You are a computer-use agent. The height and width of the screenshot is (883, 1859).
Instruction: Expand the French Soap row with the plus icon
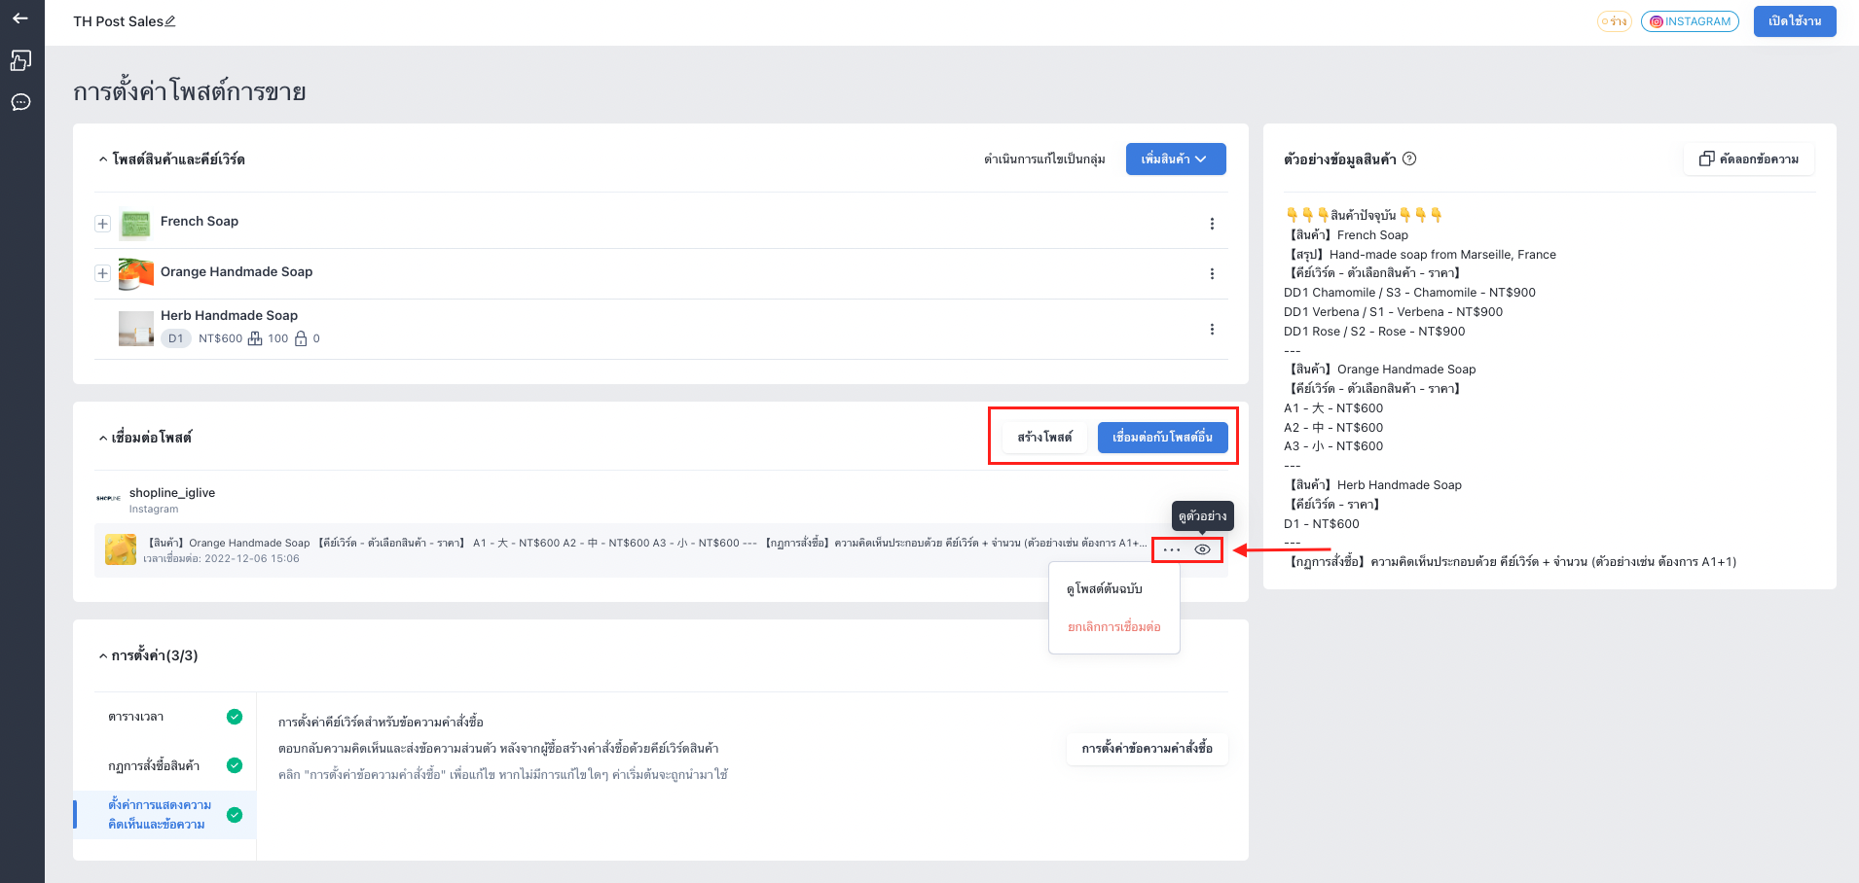pyautogui.click(x=102, y=224)
